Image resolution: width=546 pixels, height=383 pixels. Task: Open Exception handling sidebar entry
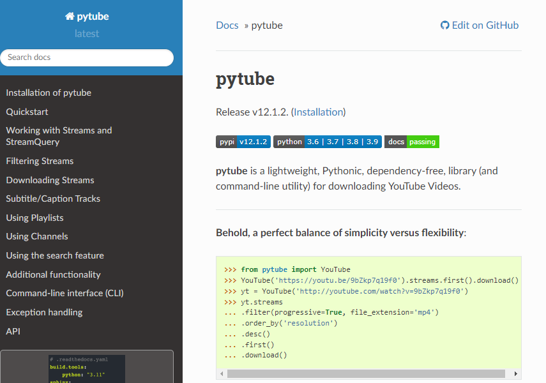click(x=44, y=312)
